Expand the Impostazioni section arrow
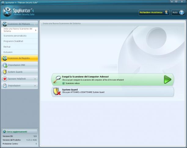This screenshot has height=148, width=187. click(x=35, y=86)
